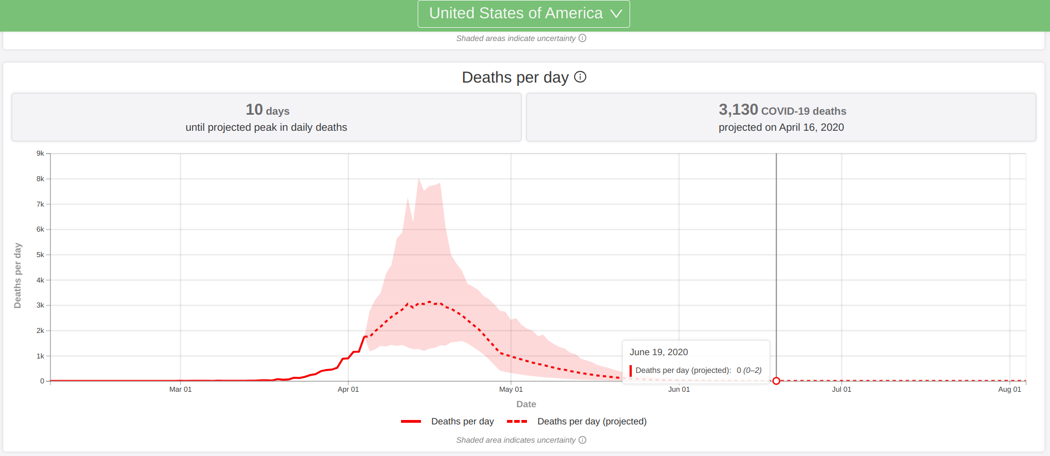
Task: Click the '10 days' until projected peak card
Action: (266, 117)
